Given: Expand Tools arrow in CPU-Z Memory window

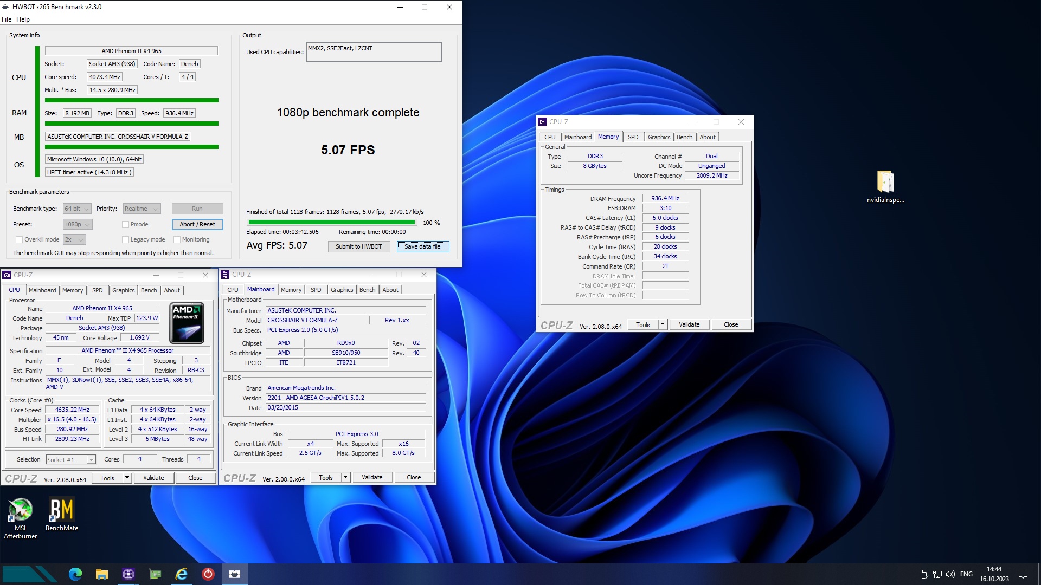Looking at the screenshot, I should [x=663, y=324].
